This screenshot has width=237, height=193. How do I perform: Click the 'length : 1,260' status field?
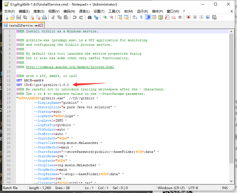(x=40, y=188)
